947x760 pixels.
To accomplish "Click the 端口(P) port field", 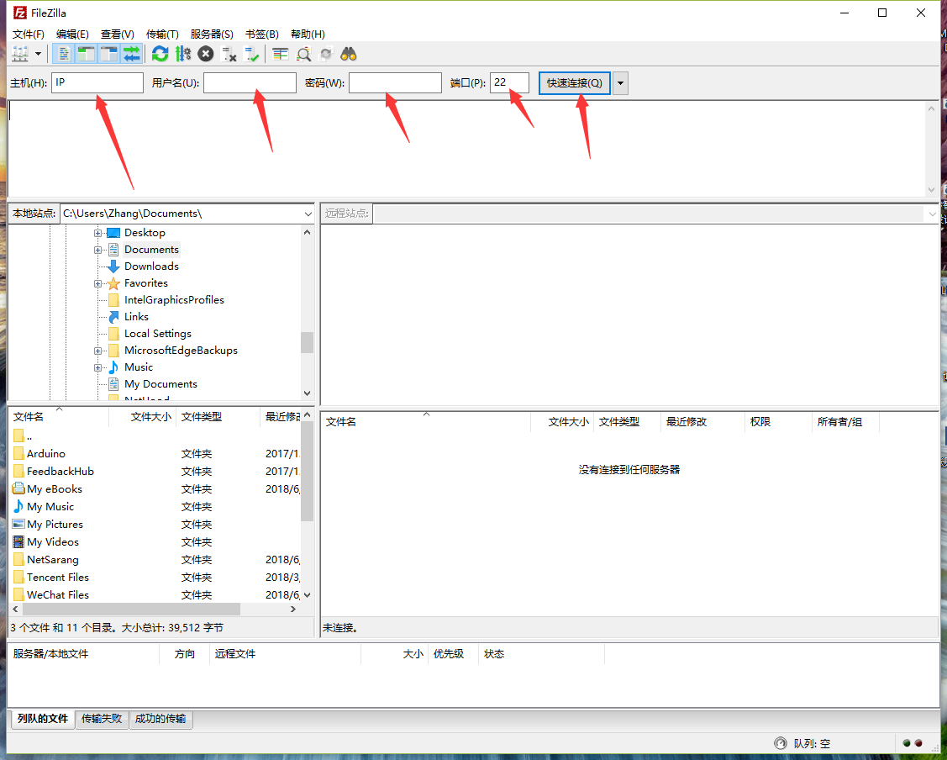I will click(x=509, y=82).
